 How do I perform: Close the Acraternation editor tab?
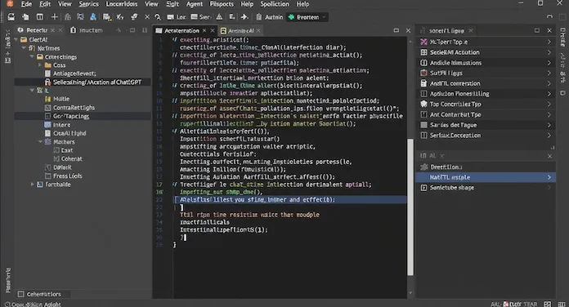coord(204,31)
